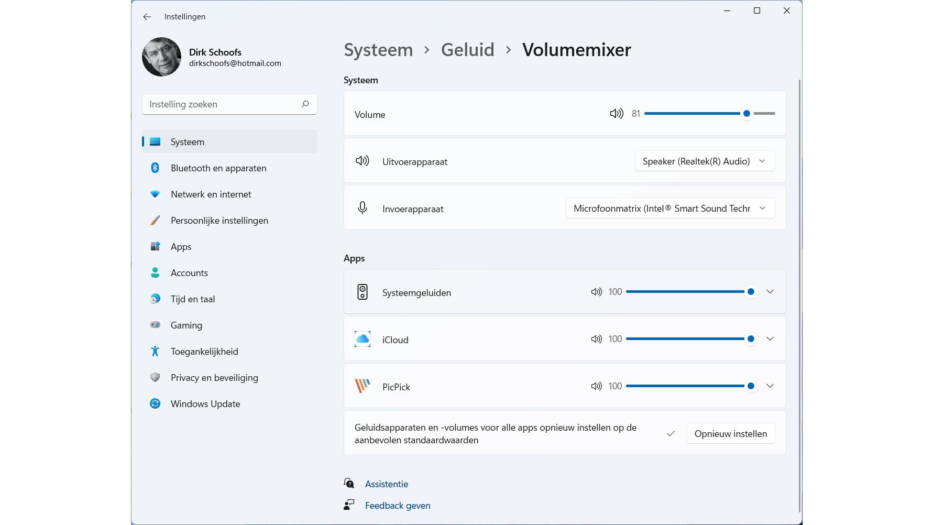
Task: Click the Privacy en beveiliging shield icon
Action: tap(155, 377)
